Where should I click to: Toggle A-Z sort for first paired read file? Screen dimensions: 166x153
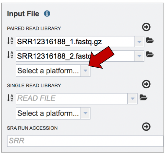[10, 41]
